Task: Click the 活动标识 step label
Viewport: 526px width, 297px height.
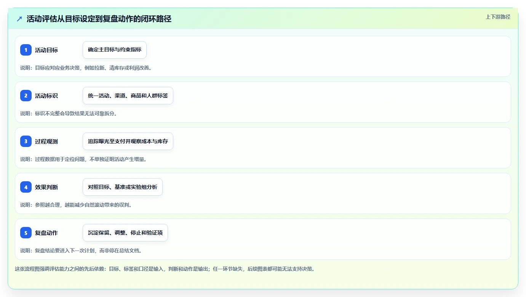Action: pos(46,96)
